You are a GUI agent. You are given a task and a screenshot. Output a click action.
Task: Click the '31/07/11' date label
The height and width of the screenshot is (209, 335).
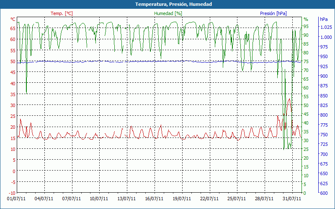(292, 199)
